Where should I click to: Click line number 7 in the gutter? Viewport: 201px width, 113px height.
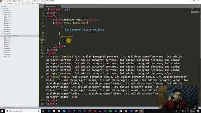(x=43, y=30)
